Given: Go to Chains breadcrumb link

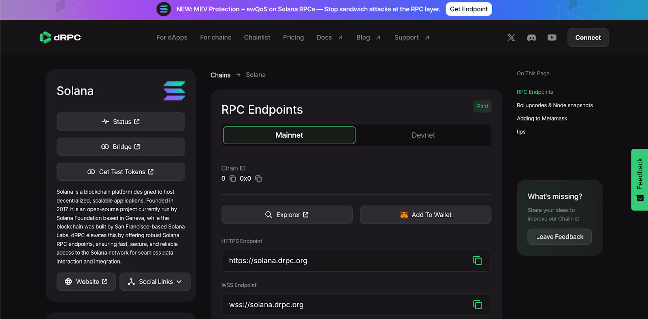Looking at the screenshot, I should (220, 75).
